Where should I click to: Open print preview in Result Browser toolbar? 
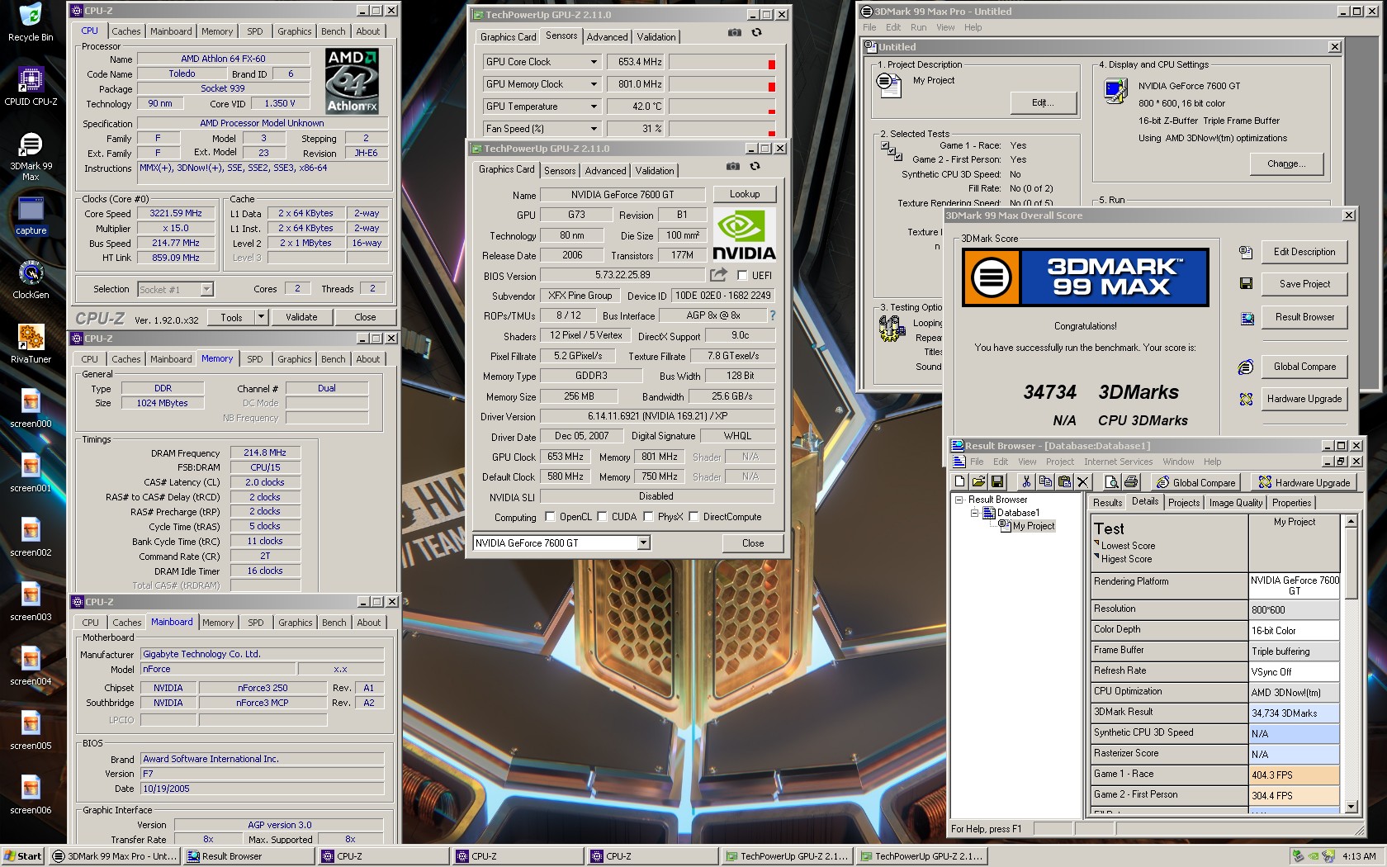(x=1112, y=482)
